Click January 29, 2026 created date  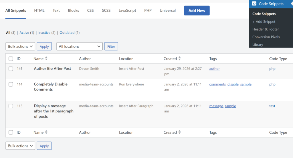click(183, 71)
